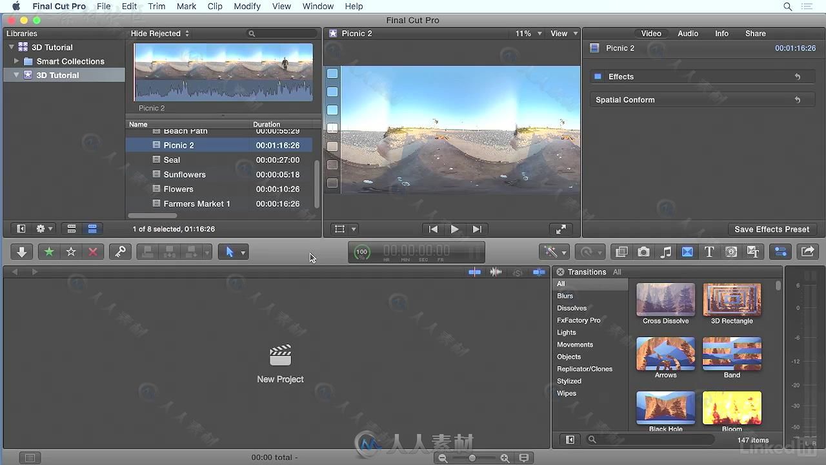Hide the Libraries sidebar panel
Image resolution: width=826 pixels, height=465 pixels.
[21, 229]
